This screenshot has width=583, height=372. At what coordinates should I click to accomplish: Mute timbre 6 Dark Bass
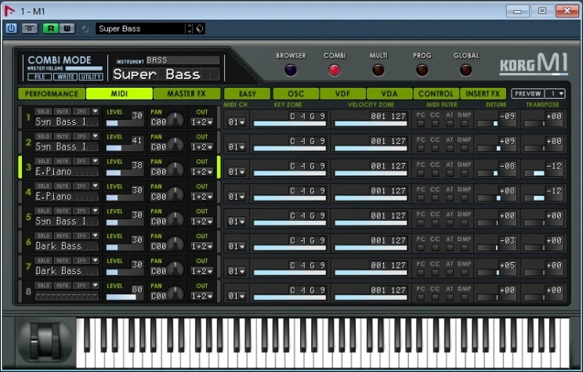[x=62, y=236]
